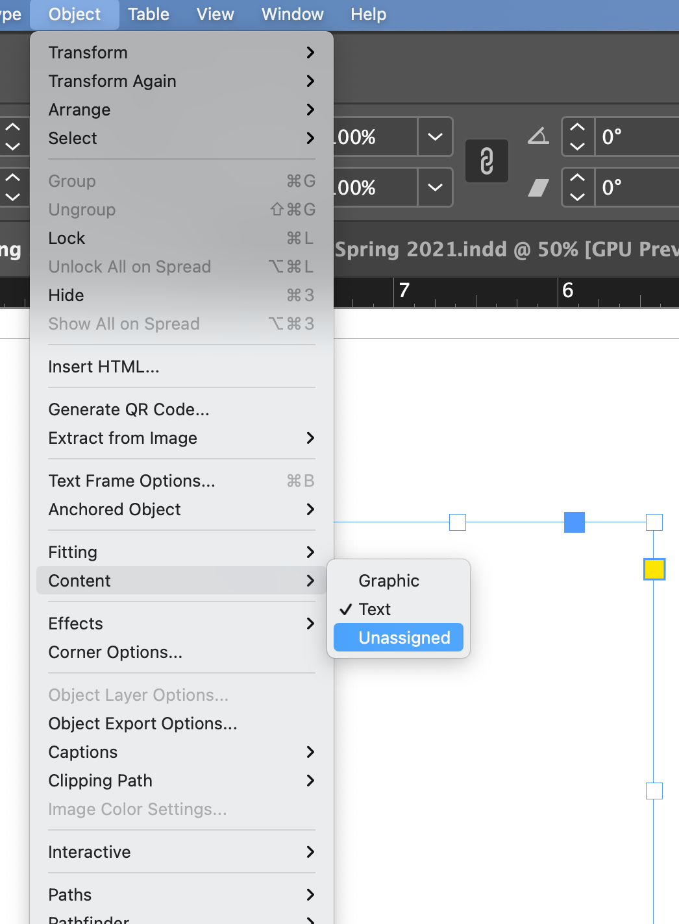Toggle the Text content type checkmark

click(x=375, y=609)
